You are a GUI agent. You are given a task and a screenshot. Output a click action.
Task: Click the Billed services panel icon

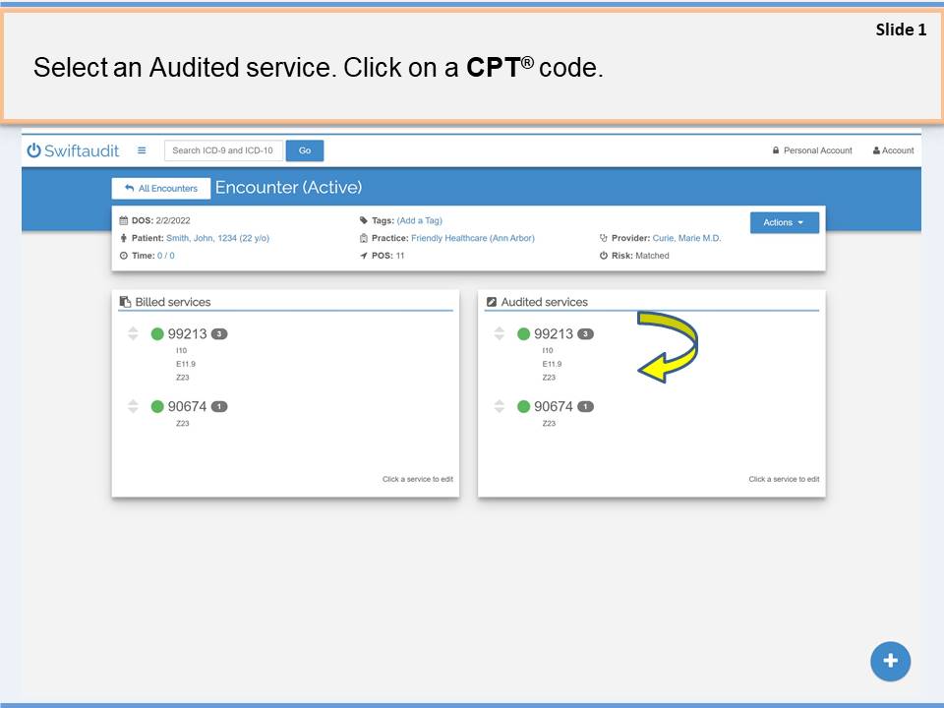click(125, 303)
